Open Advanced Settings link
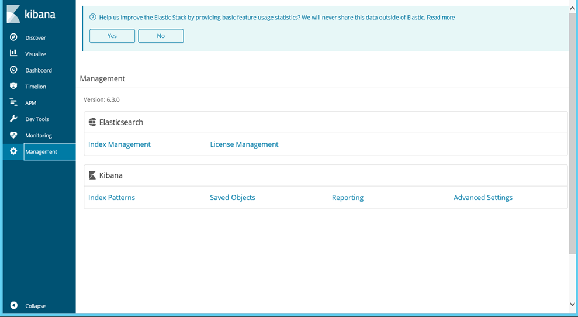Viewport: 578px width, 317px height. tap(483, 198)
